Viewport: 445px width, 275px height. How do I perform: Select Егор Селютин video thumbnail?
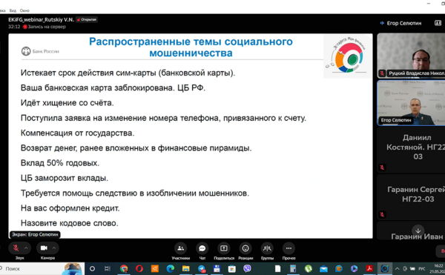click(x=411, y=103)
